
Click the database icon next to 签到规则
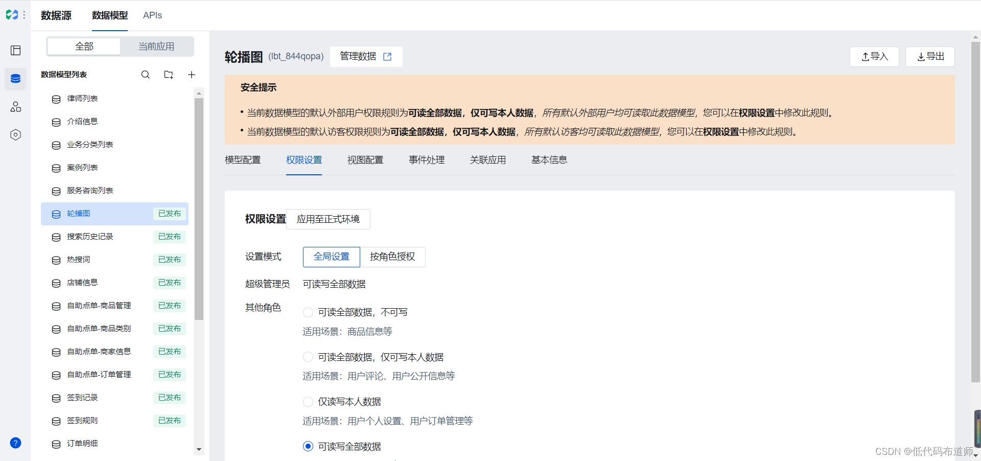[56, 421]
